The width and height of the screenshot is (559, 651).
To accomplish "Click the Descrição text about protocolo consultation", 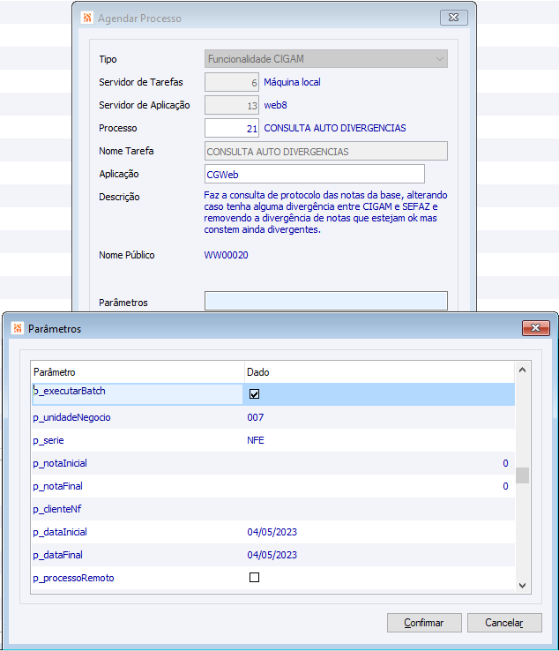I will 325,213.
